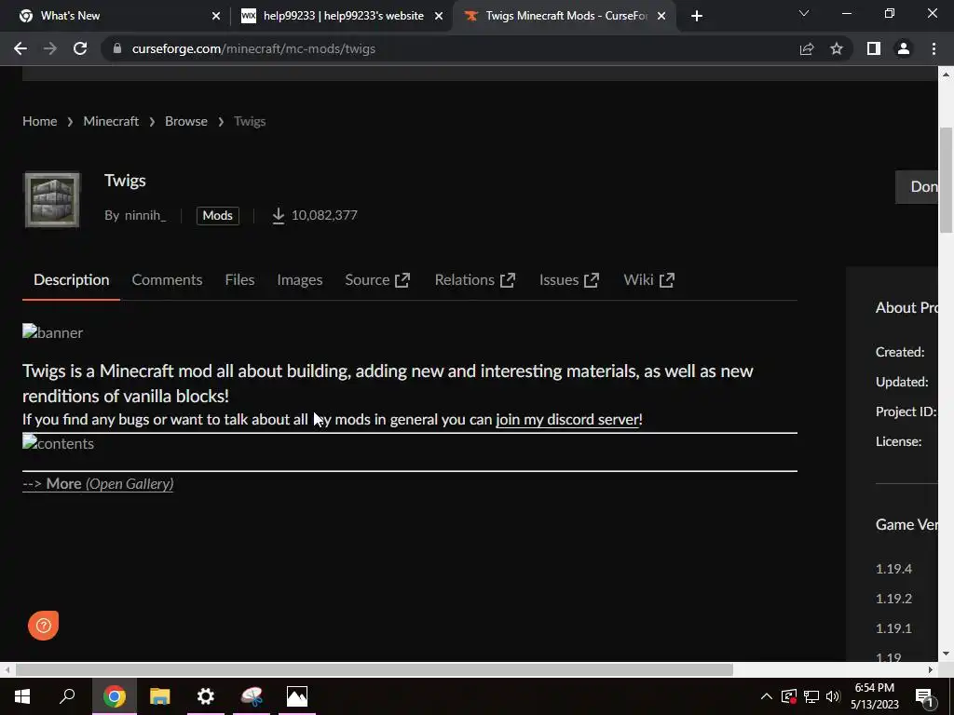Image resolution: width=954 pixels, height=715 pixels.
Task: Go to Home breadcrumb
Action: (39, 121)
